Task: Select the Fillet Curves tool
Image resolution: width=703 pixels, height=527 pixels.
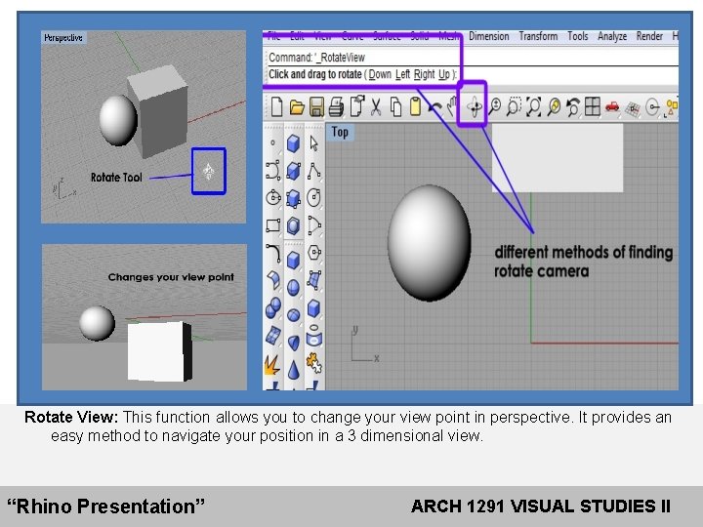Action: click(273, 253)
